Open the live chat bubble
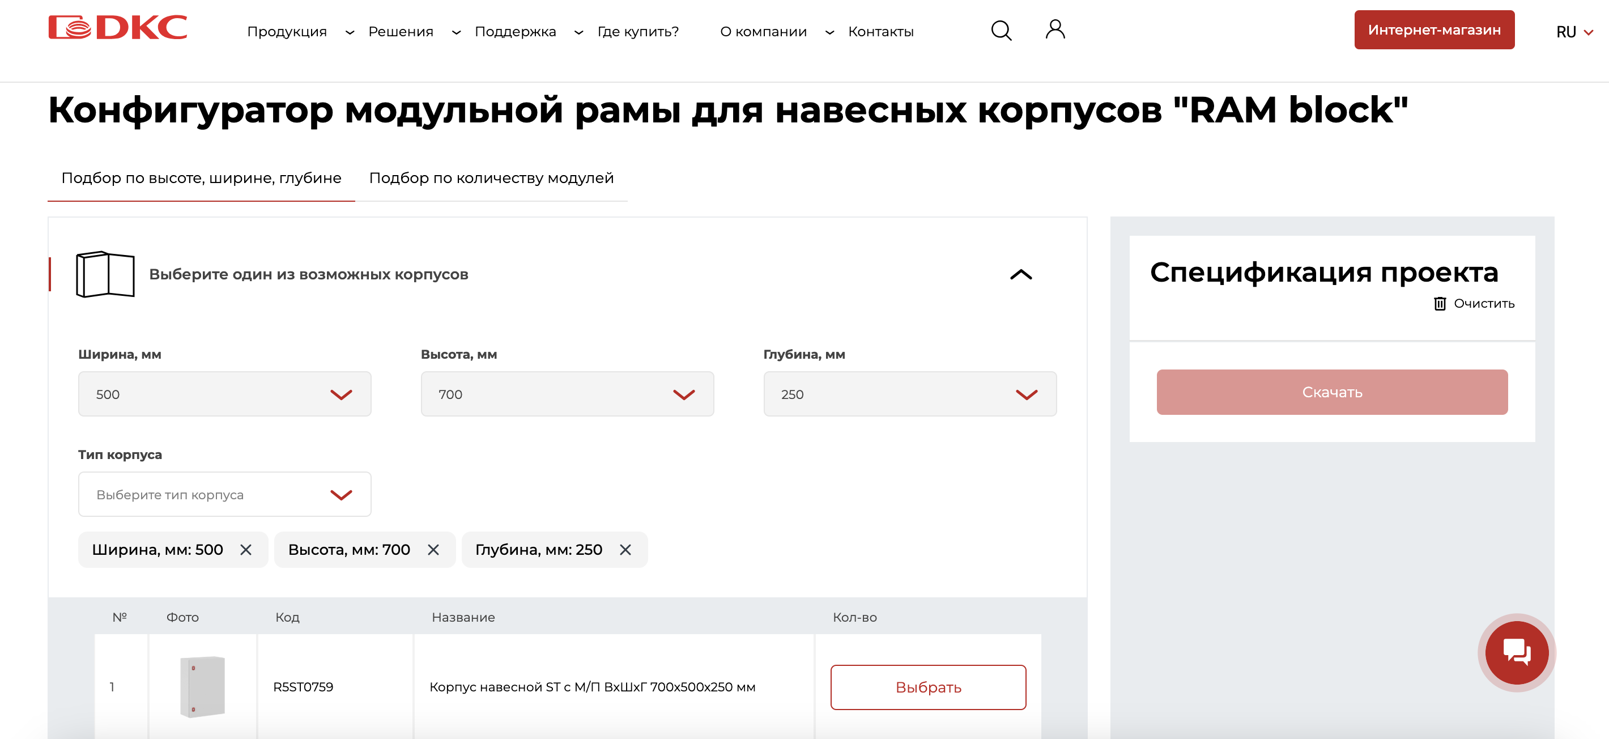The image size is (1609, 739). click(1516, 652)
